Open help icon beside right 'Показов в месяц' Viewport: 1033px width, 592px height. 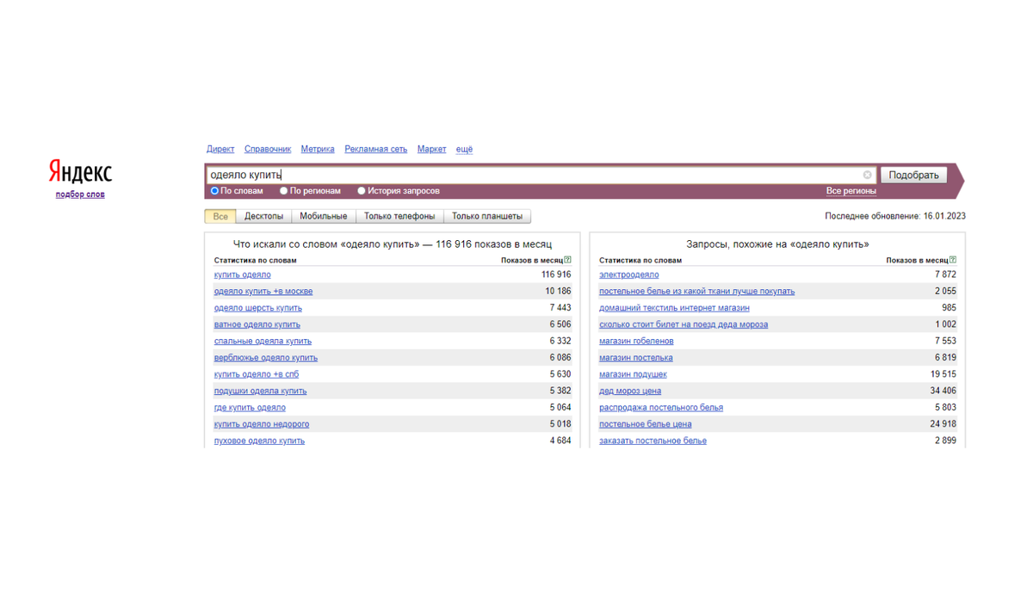click(x=953, y=260)
